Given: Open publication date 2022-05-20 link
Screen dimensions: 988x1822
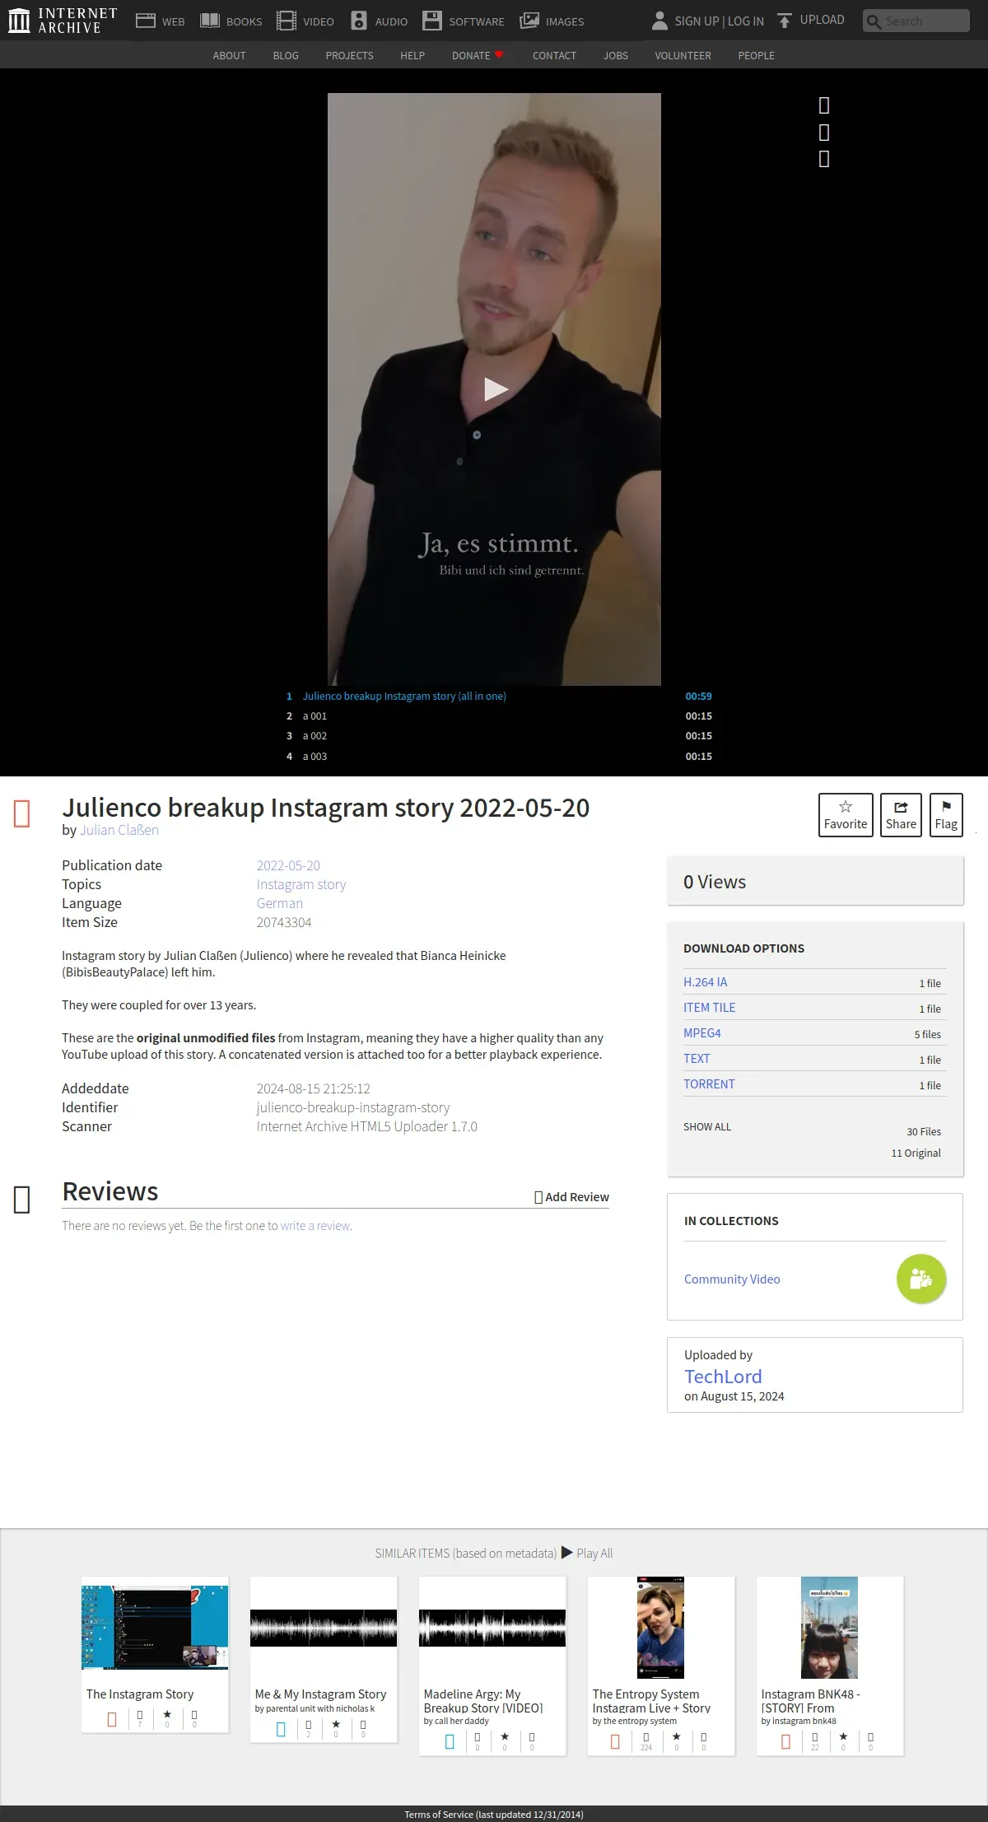Looking at the screenshot, I should point(288,865).
